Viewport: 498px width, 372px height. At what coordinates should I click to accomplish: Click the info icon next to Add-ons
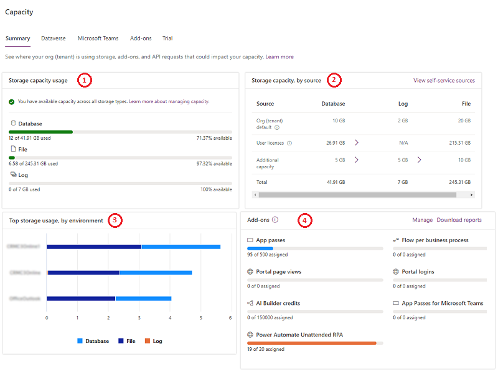(x=275, y=220)
